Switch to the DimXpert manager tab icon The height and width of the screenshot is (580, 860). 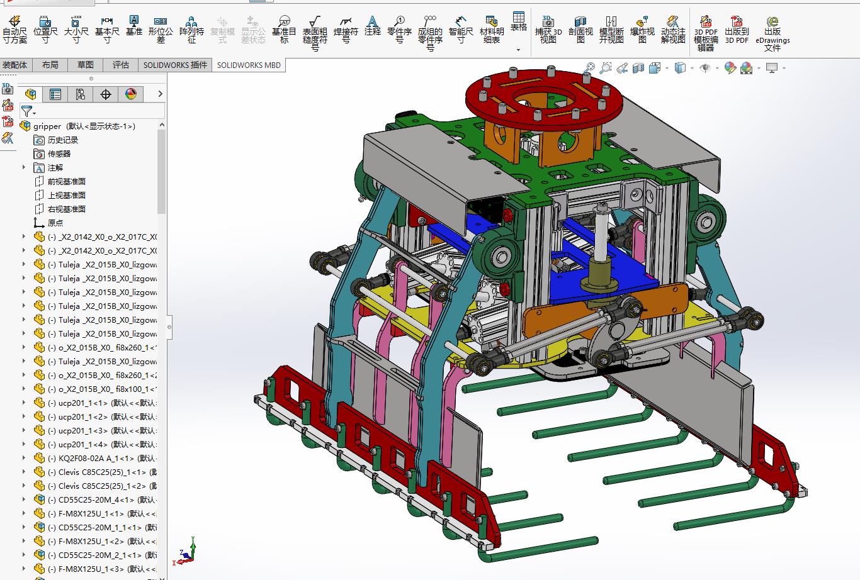pyautogui.click(x=105, y=94)
